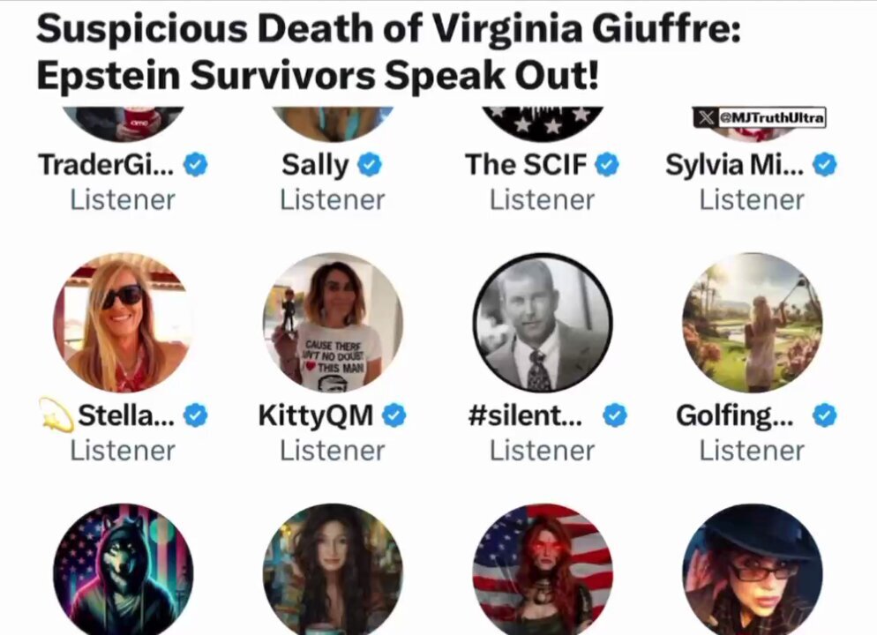The height and width of the screenshot is (635, 877).
Task: Open the red-eyed woman flag avatar
Action: [543, 569]
